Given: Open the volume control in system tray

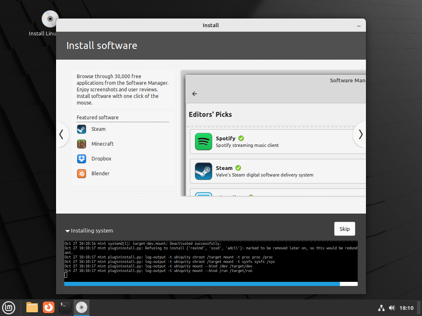Looking at the screenshot, I should (x=392, y=308).
